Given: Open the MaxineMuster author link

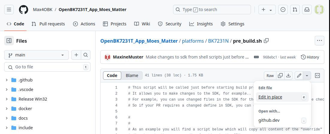Looking at the screenshot, I should [x=128, y=57].
